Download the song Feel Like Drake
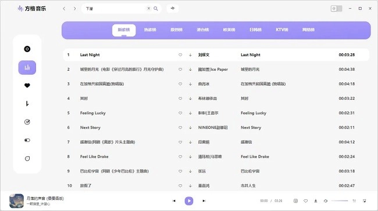The width and height of the screenshot is (378, 211). 190,157
